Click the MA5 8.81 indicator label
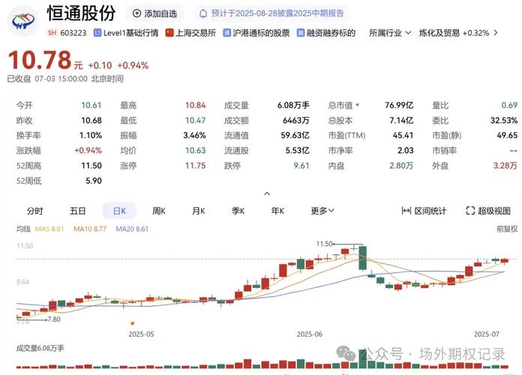 click(x=49, y=229)
